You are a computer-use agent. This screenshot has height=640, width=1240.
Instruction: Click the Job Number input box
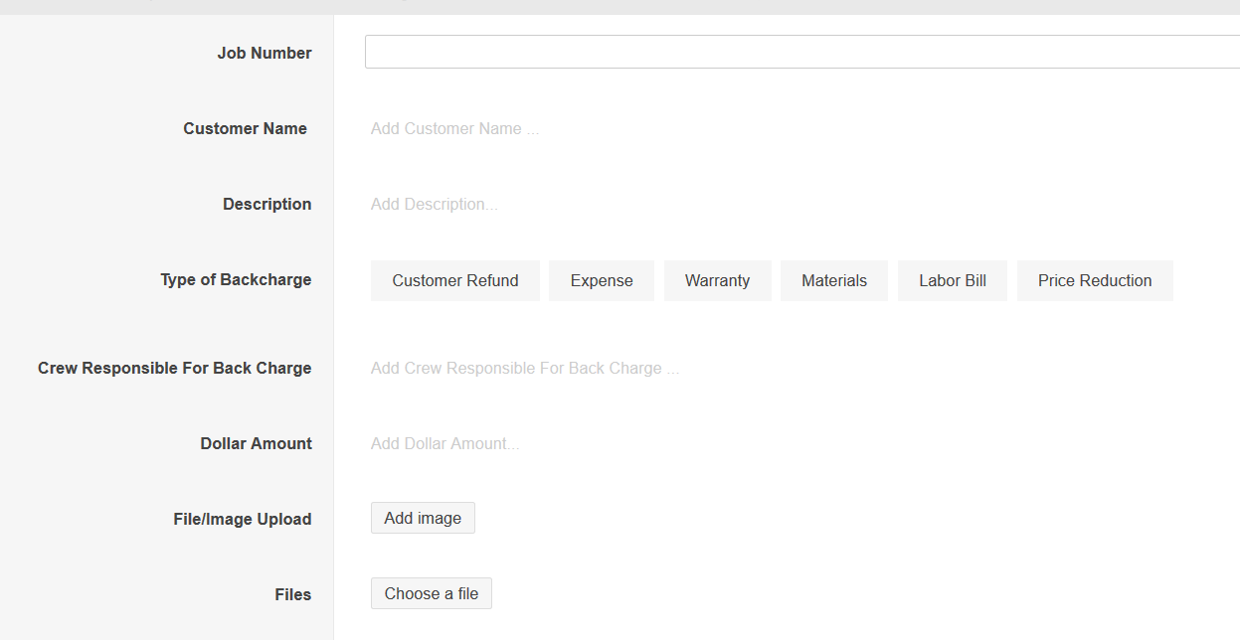[x=801, y=52]
